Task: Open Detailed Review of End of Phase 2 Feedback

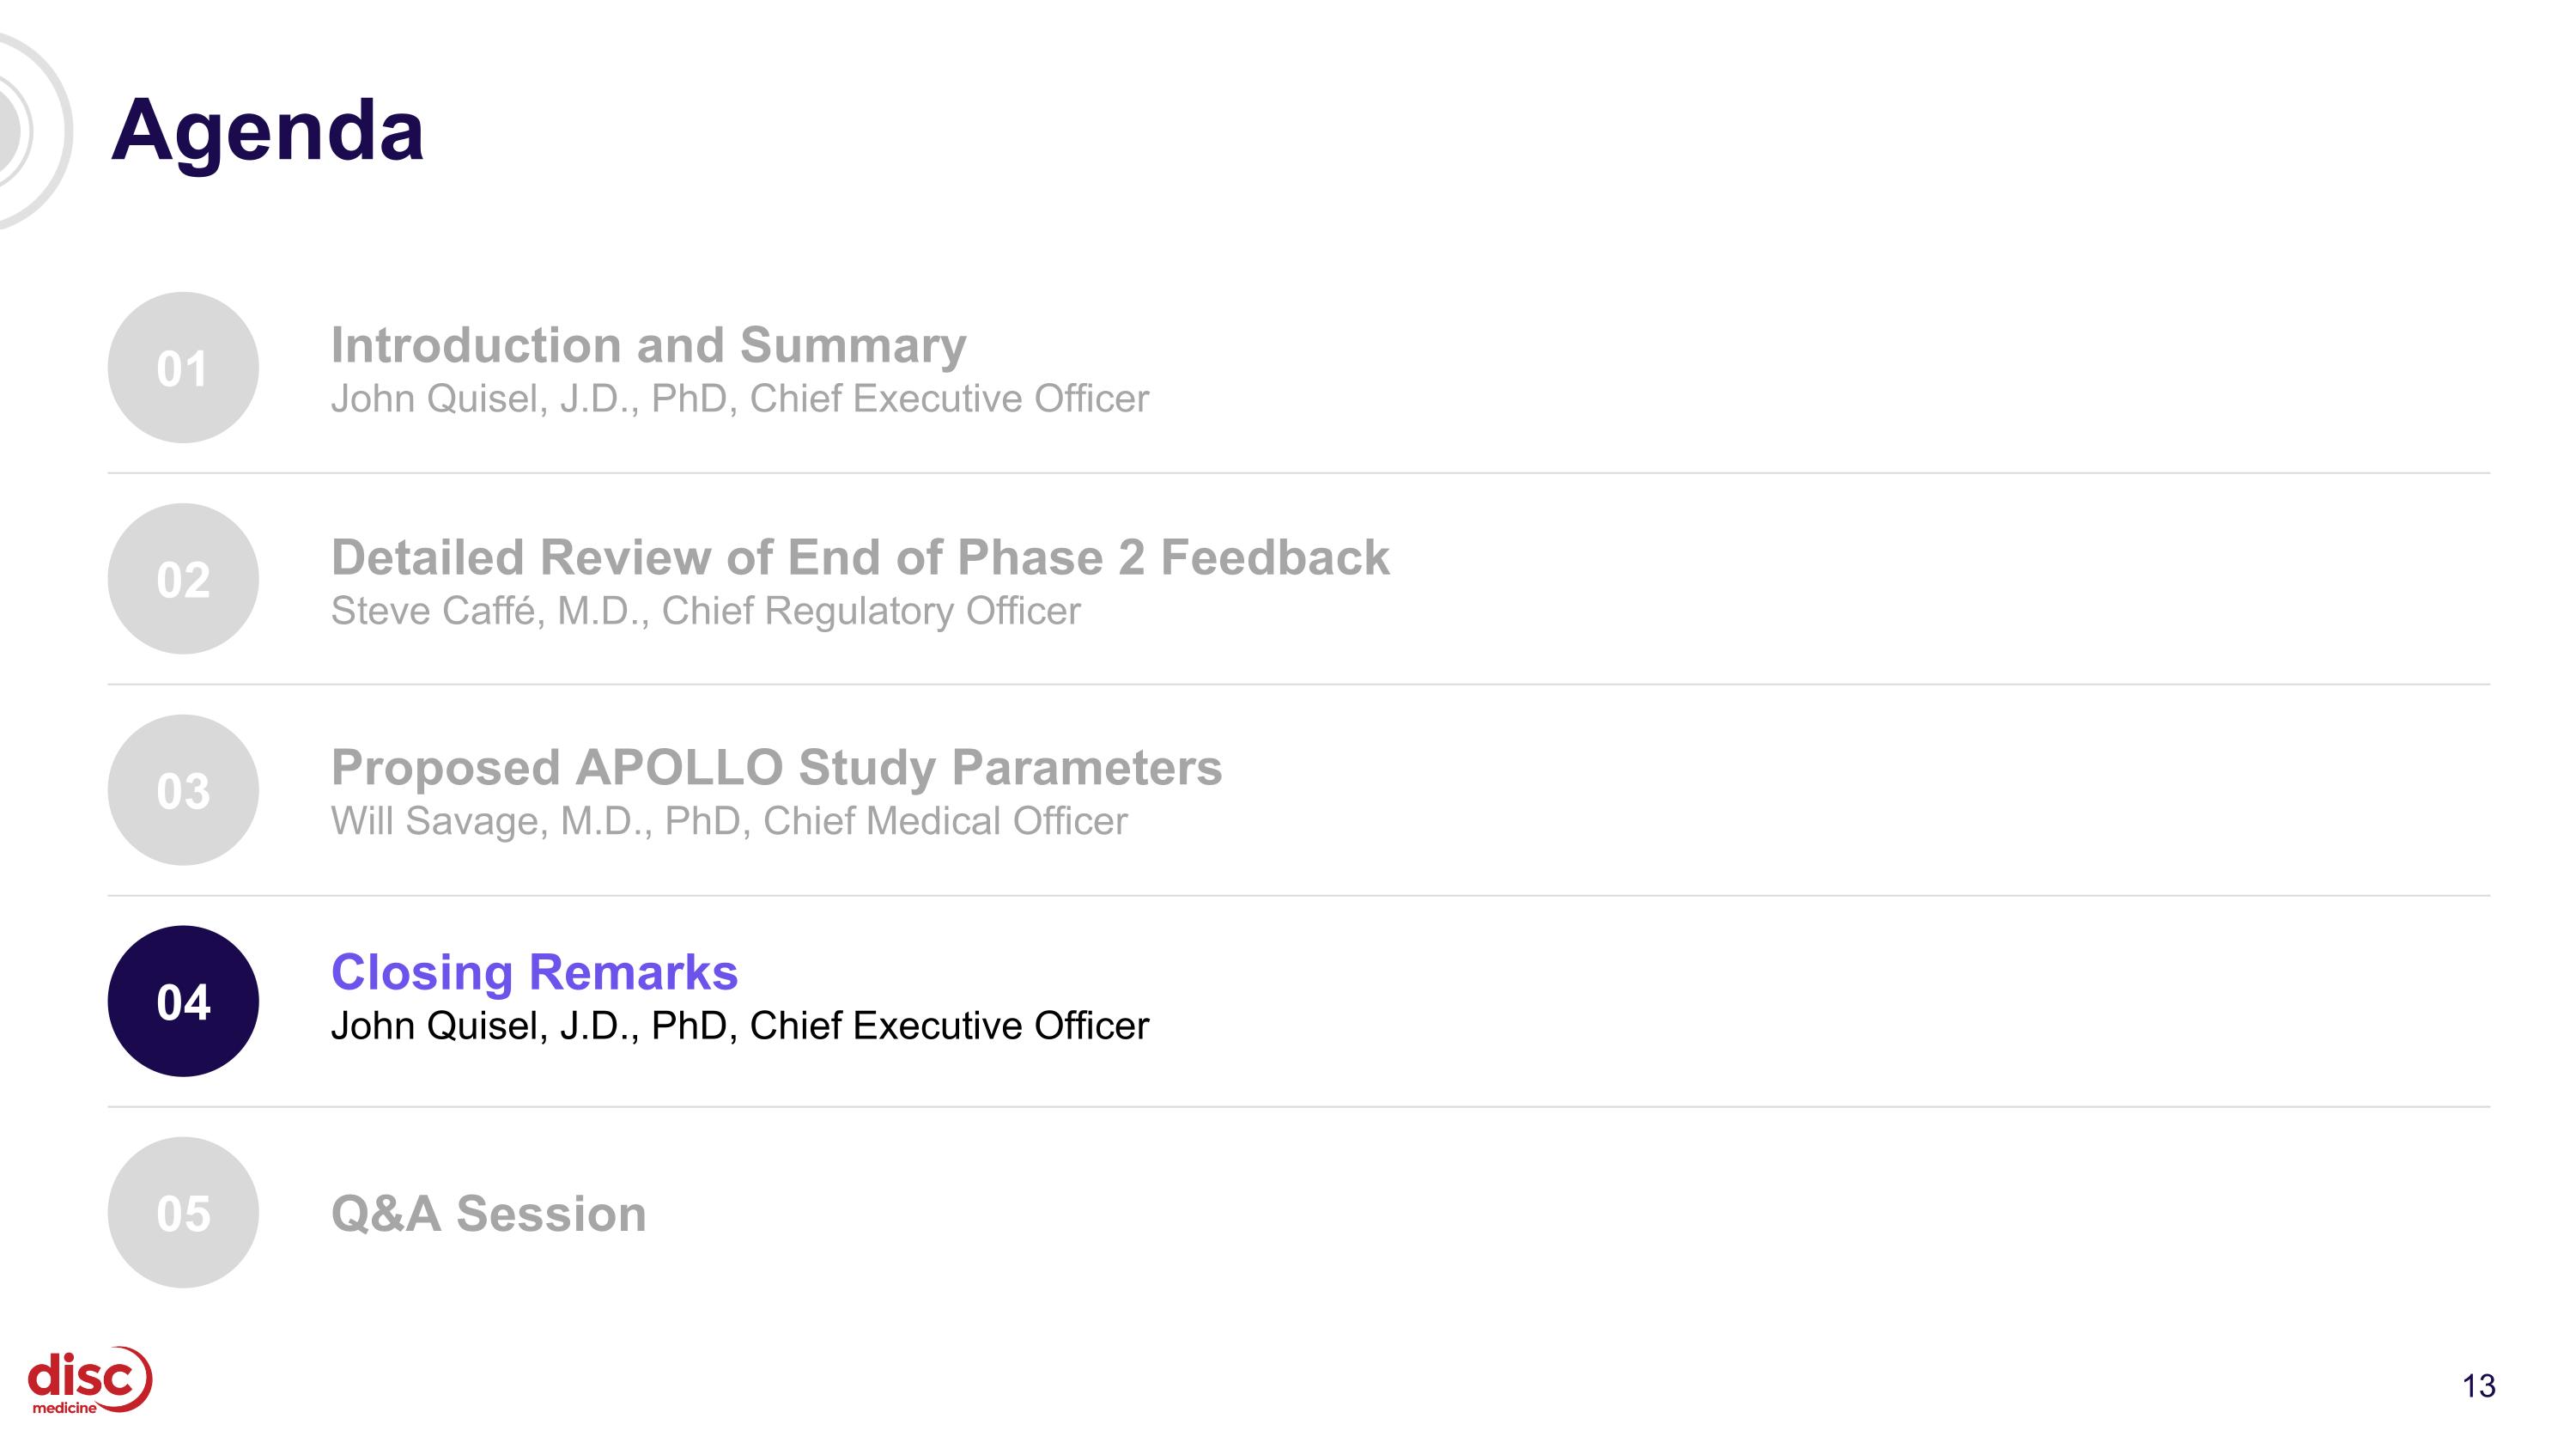Action: [x=860, y=557]
